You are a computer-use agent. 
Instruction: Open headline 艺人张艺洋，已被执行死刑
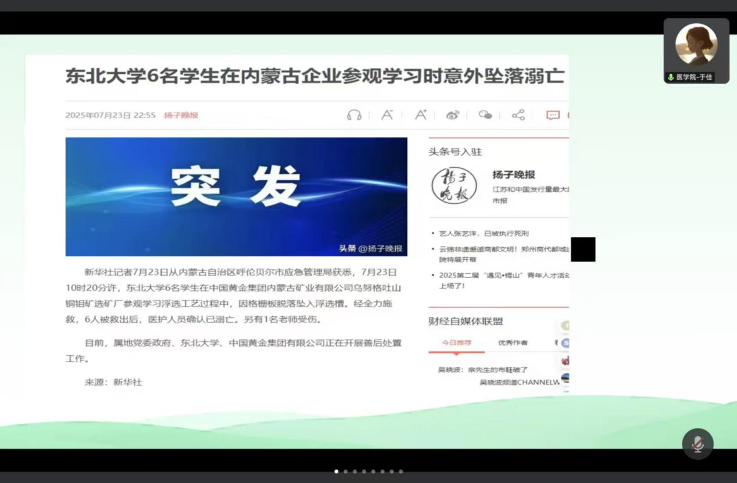tap(484, 233)
